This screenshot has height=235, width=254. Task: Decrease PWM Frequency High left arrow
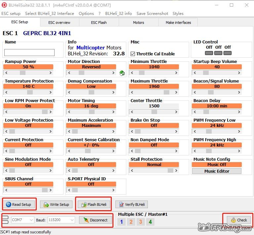pyautogui.click(x=195, y=151)
